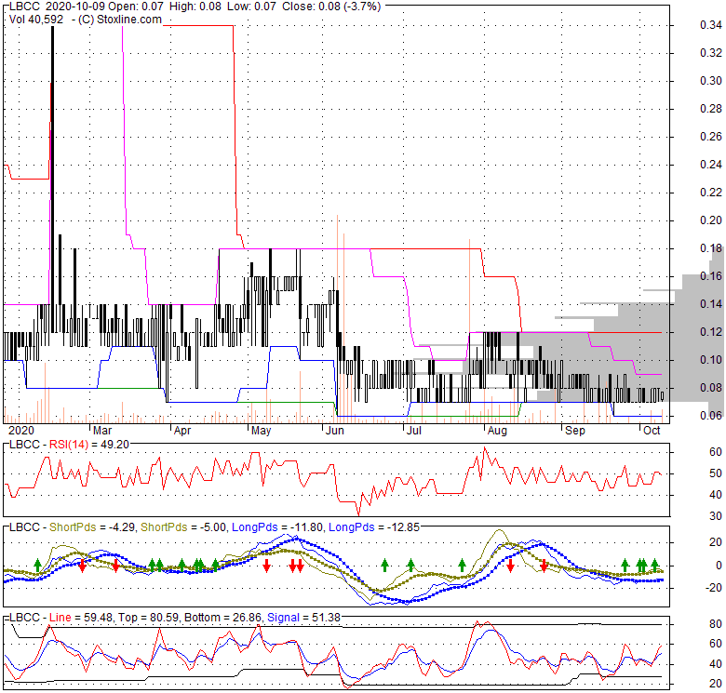Click the 'Signal = 51.38' legend entry
726x693 pixels.
click(x=303, y=618)
